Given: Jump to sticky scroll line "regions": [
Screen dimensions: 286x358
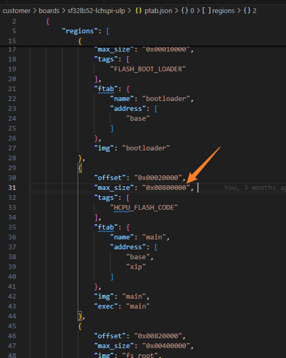Looking at the screenshot, I should [86, 31].
